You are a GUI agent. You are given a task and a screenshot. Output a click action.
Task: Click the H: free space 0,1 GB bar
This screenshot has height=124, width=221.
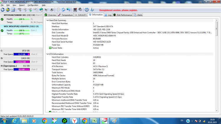coord(22,69)
